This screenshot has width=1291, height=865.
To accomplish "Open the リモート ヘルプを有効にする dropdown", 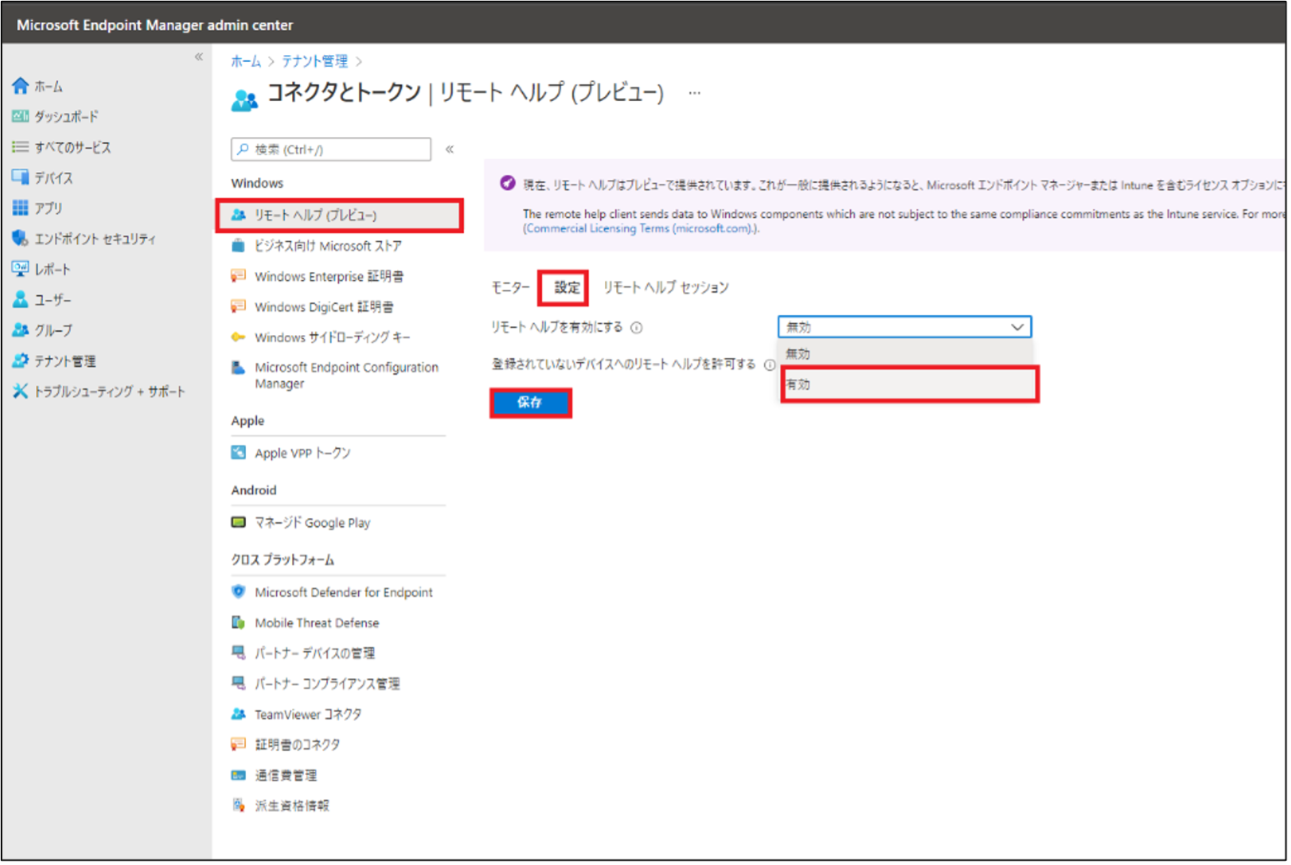I will tap(907, 327).
